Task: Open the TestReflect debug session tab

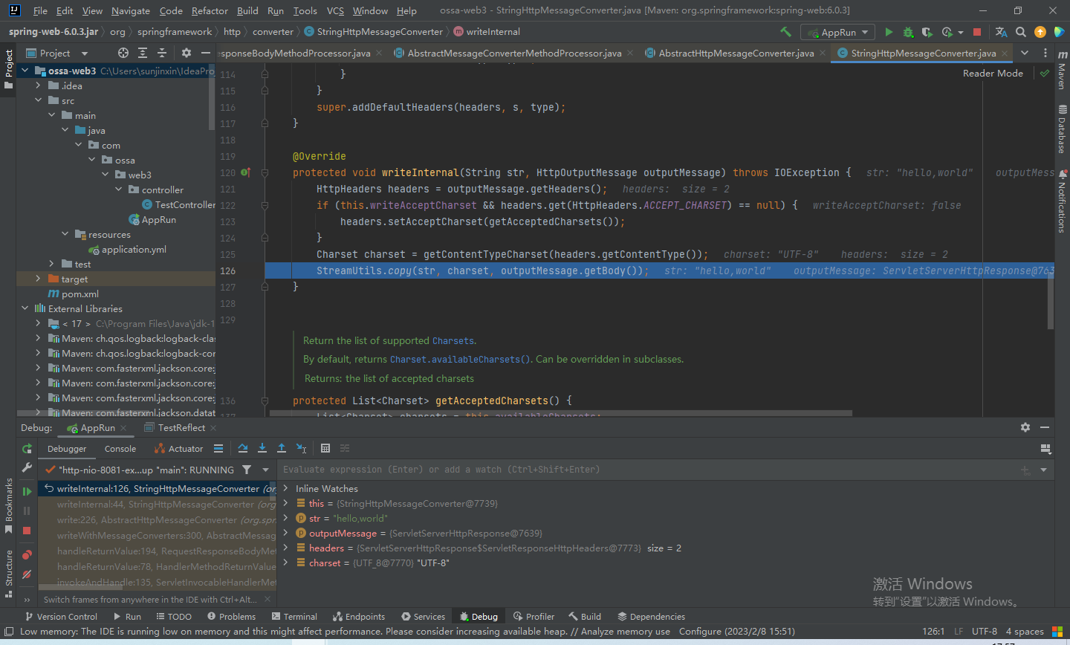Action: [x=181, y=427]
